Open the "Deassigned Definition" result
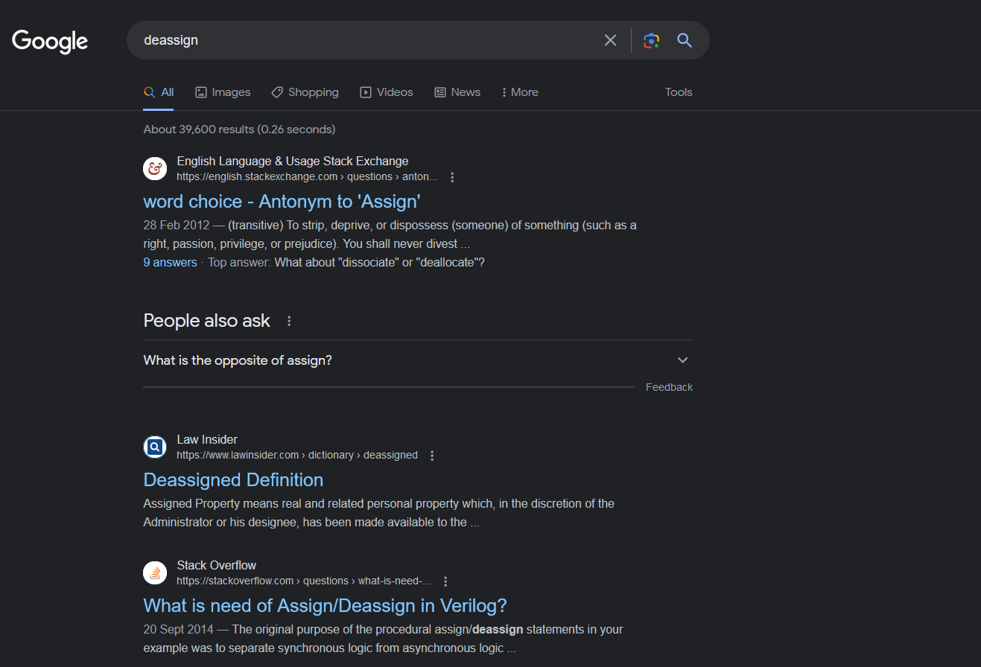The height and width of the screenshot is (667, 981). [x=233, y=480]
